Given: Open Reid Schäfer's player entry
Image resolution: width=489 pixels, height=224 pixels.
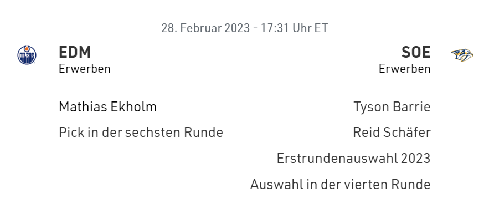Looking at the screenshot, I should point(392,133).
